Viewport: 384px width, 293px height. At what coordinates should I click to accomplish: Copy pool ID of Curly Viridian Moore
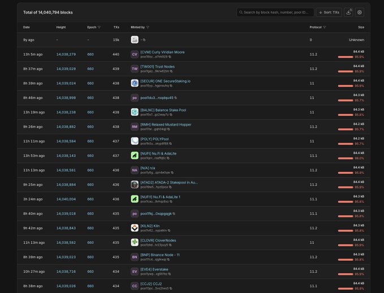point(170,56)
